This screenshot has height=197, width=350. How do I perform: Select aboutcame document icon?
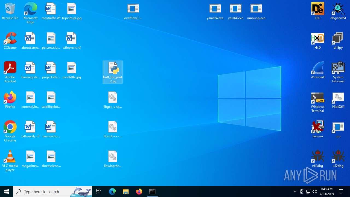pos(31,41)
